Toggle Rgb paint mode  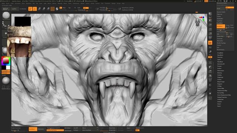(x=69, y=8)
